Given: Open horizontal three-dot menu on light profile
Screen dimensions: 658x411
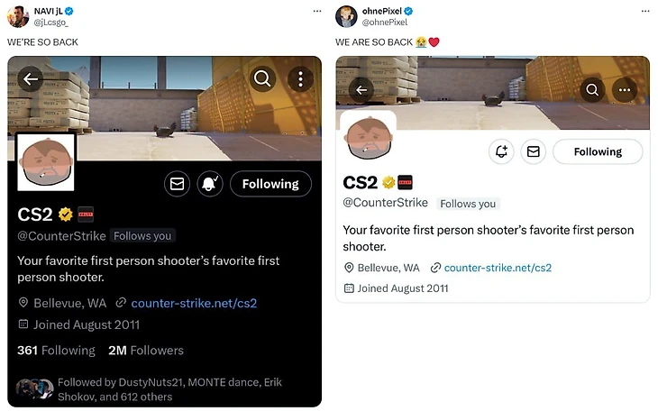Looking at the screenshot, I should [625, 90].
